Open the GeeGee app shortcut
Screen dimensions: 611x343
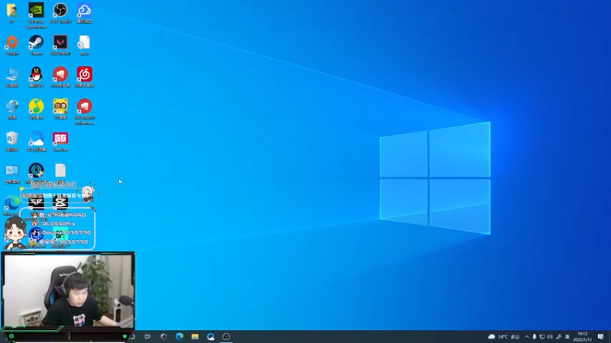(x=60, y=141)
